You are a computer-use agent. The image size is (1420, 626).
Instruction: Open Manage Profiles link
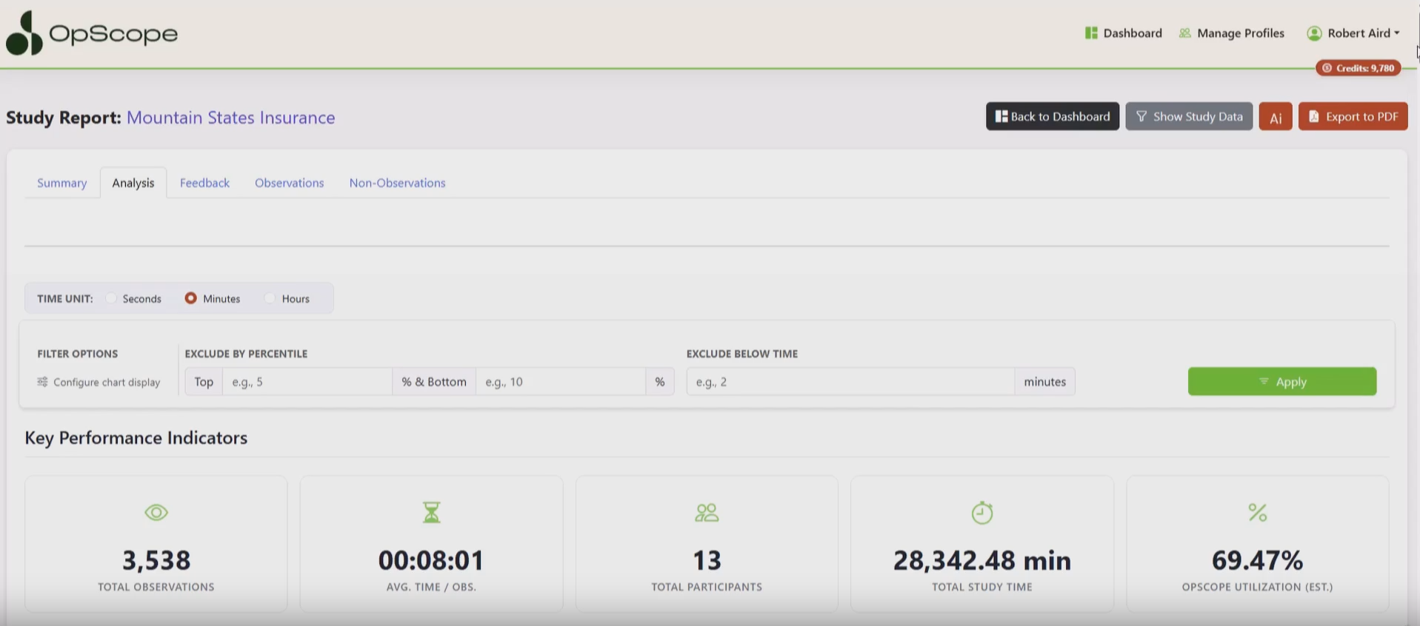pyautogui.click(x=1231, y=33)
